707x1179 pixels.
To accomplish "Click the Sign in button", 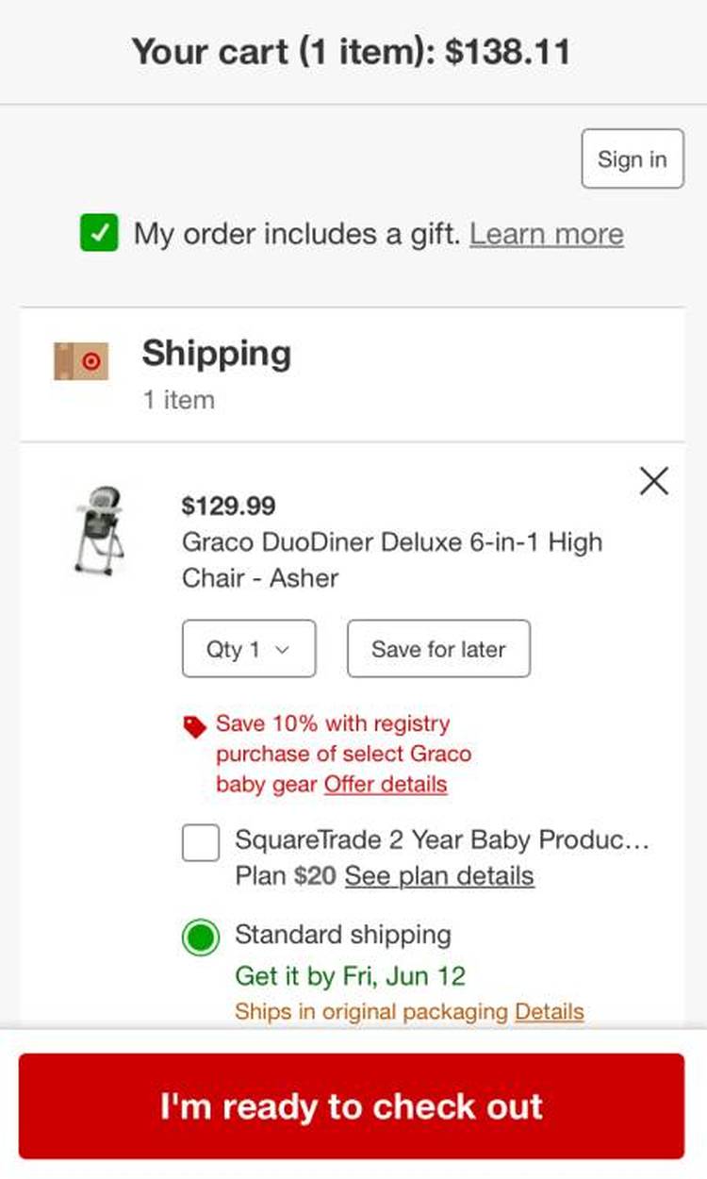I will click(632, 159).
